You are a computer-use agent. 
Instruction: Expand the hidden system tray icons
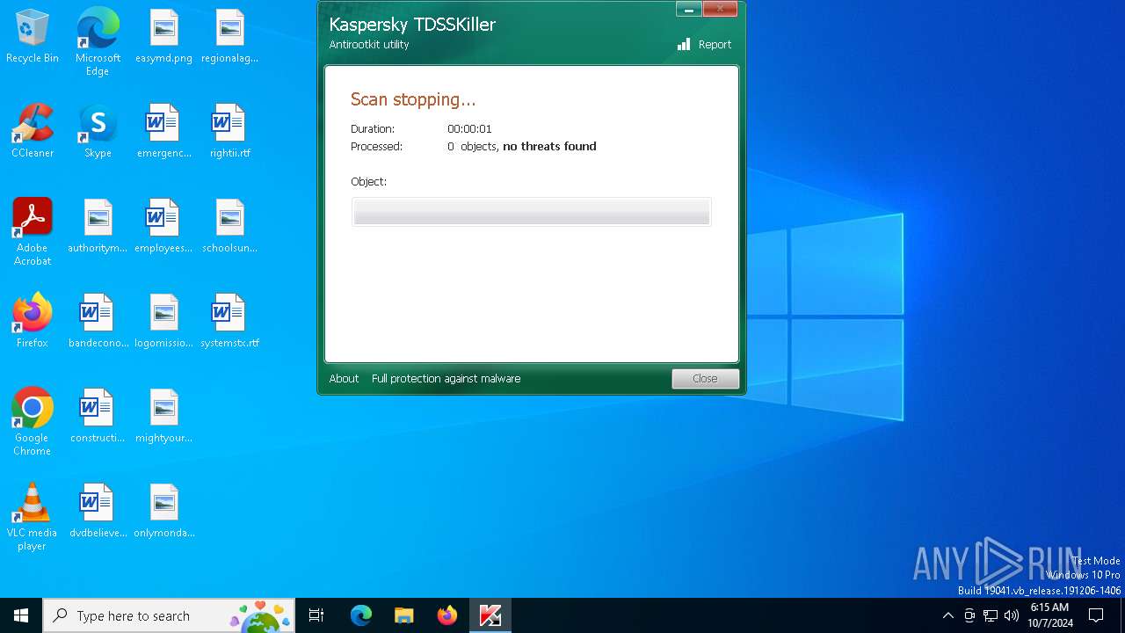(947, 615)
